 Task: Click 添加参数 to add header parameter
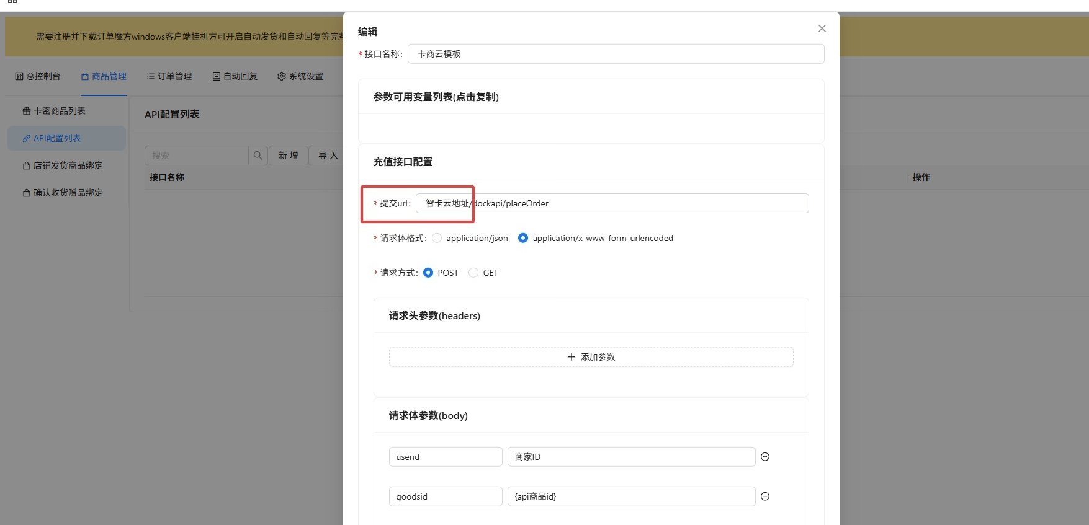point(591,357)
